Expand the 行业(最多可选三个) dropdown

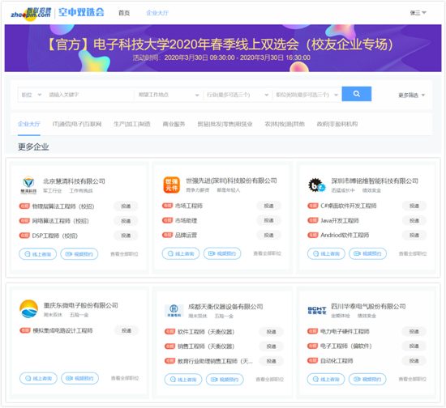[x=238, y=95]
